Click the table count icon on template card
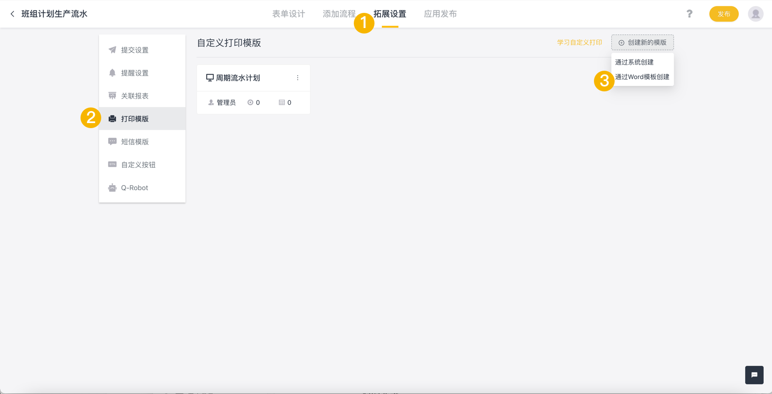 (x=282, y=102)
